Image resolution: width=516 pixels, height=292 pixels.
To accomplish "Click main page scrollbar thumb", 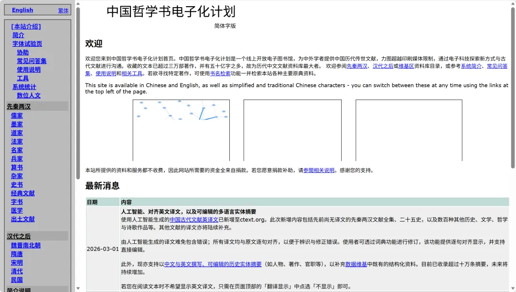I will pos(513,88).
